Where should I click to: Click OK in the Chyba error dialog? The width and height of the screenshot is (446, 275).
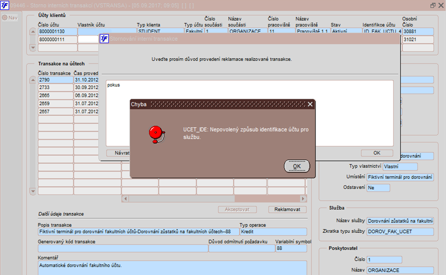pos(297,166)
